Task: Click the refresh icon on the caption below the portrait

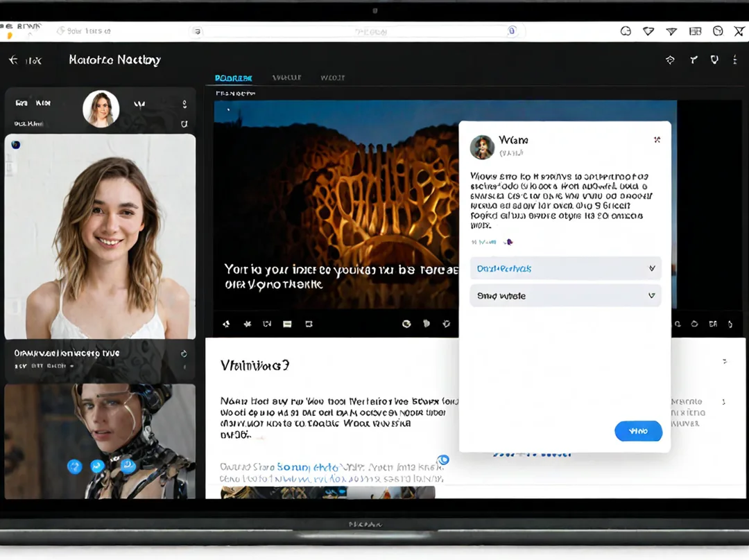Action: point(184,353)
